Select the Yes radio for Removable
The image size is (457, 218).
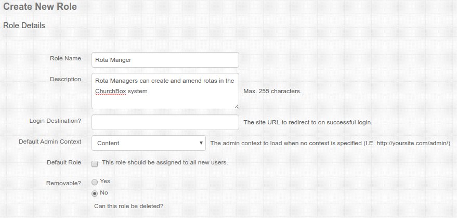(95, 182)
